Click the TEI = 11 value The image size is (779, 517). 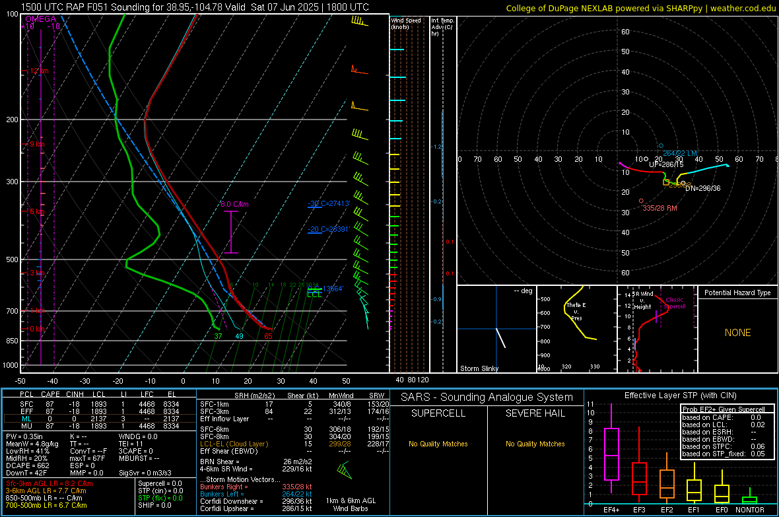point(131,444)
